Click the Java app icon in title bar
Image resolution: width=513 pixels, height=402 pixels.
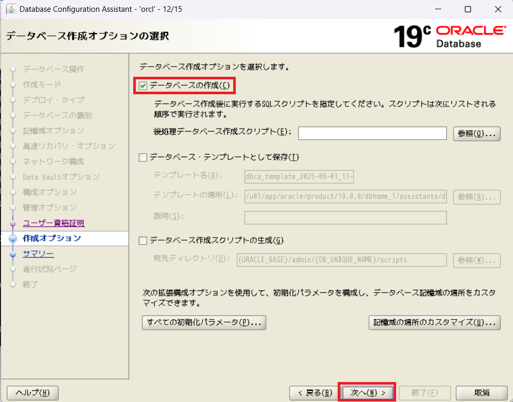pos(10,9)
